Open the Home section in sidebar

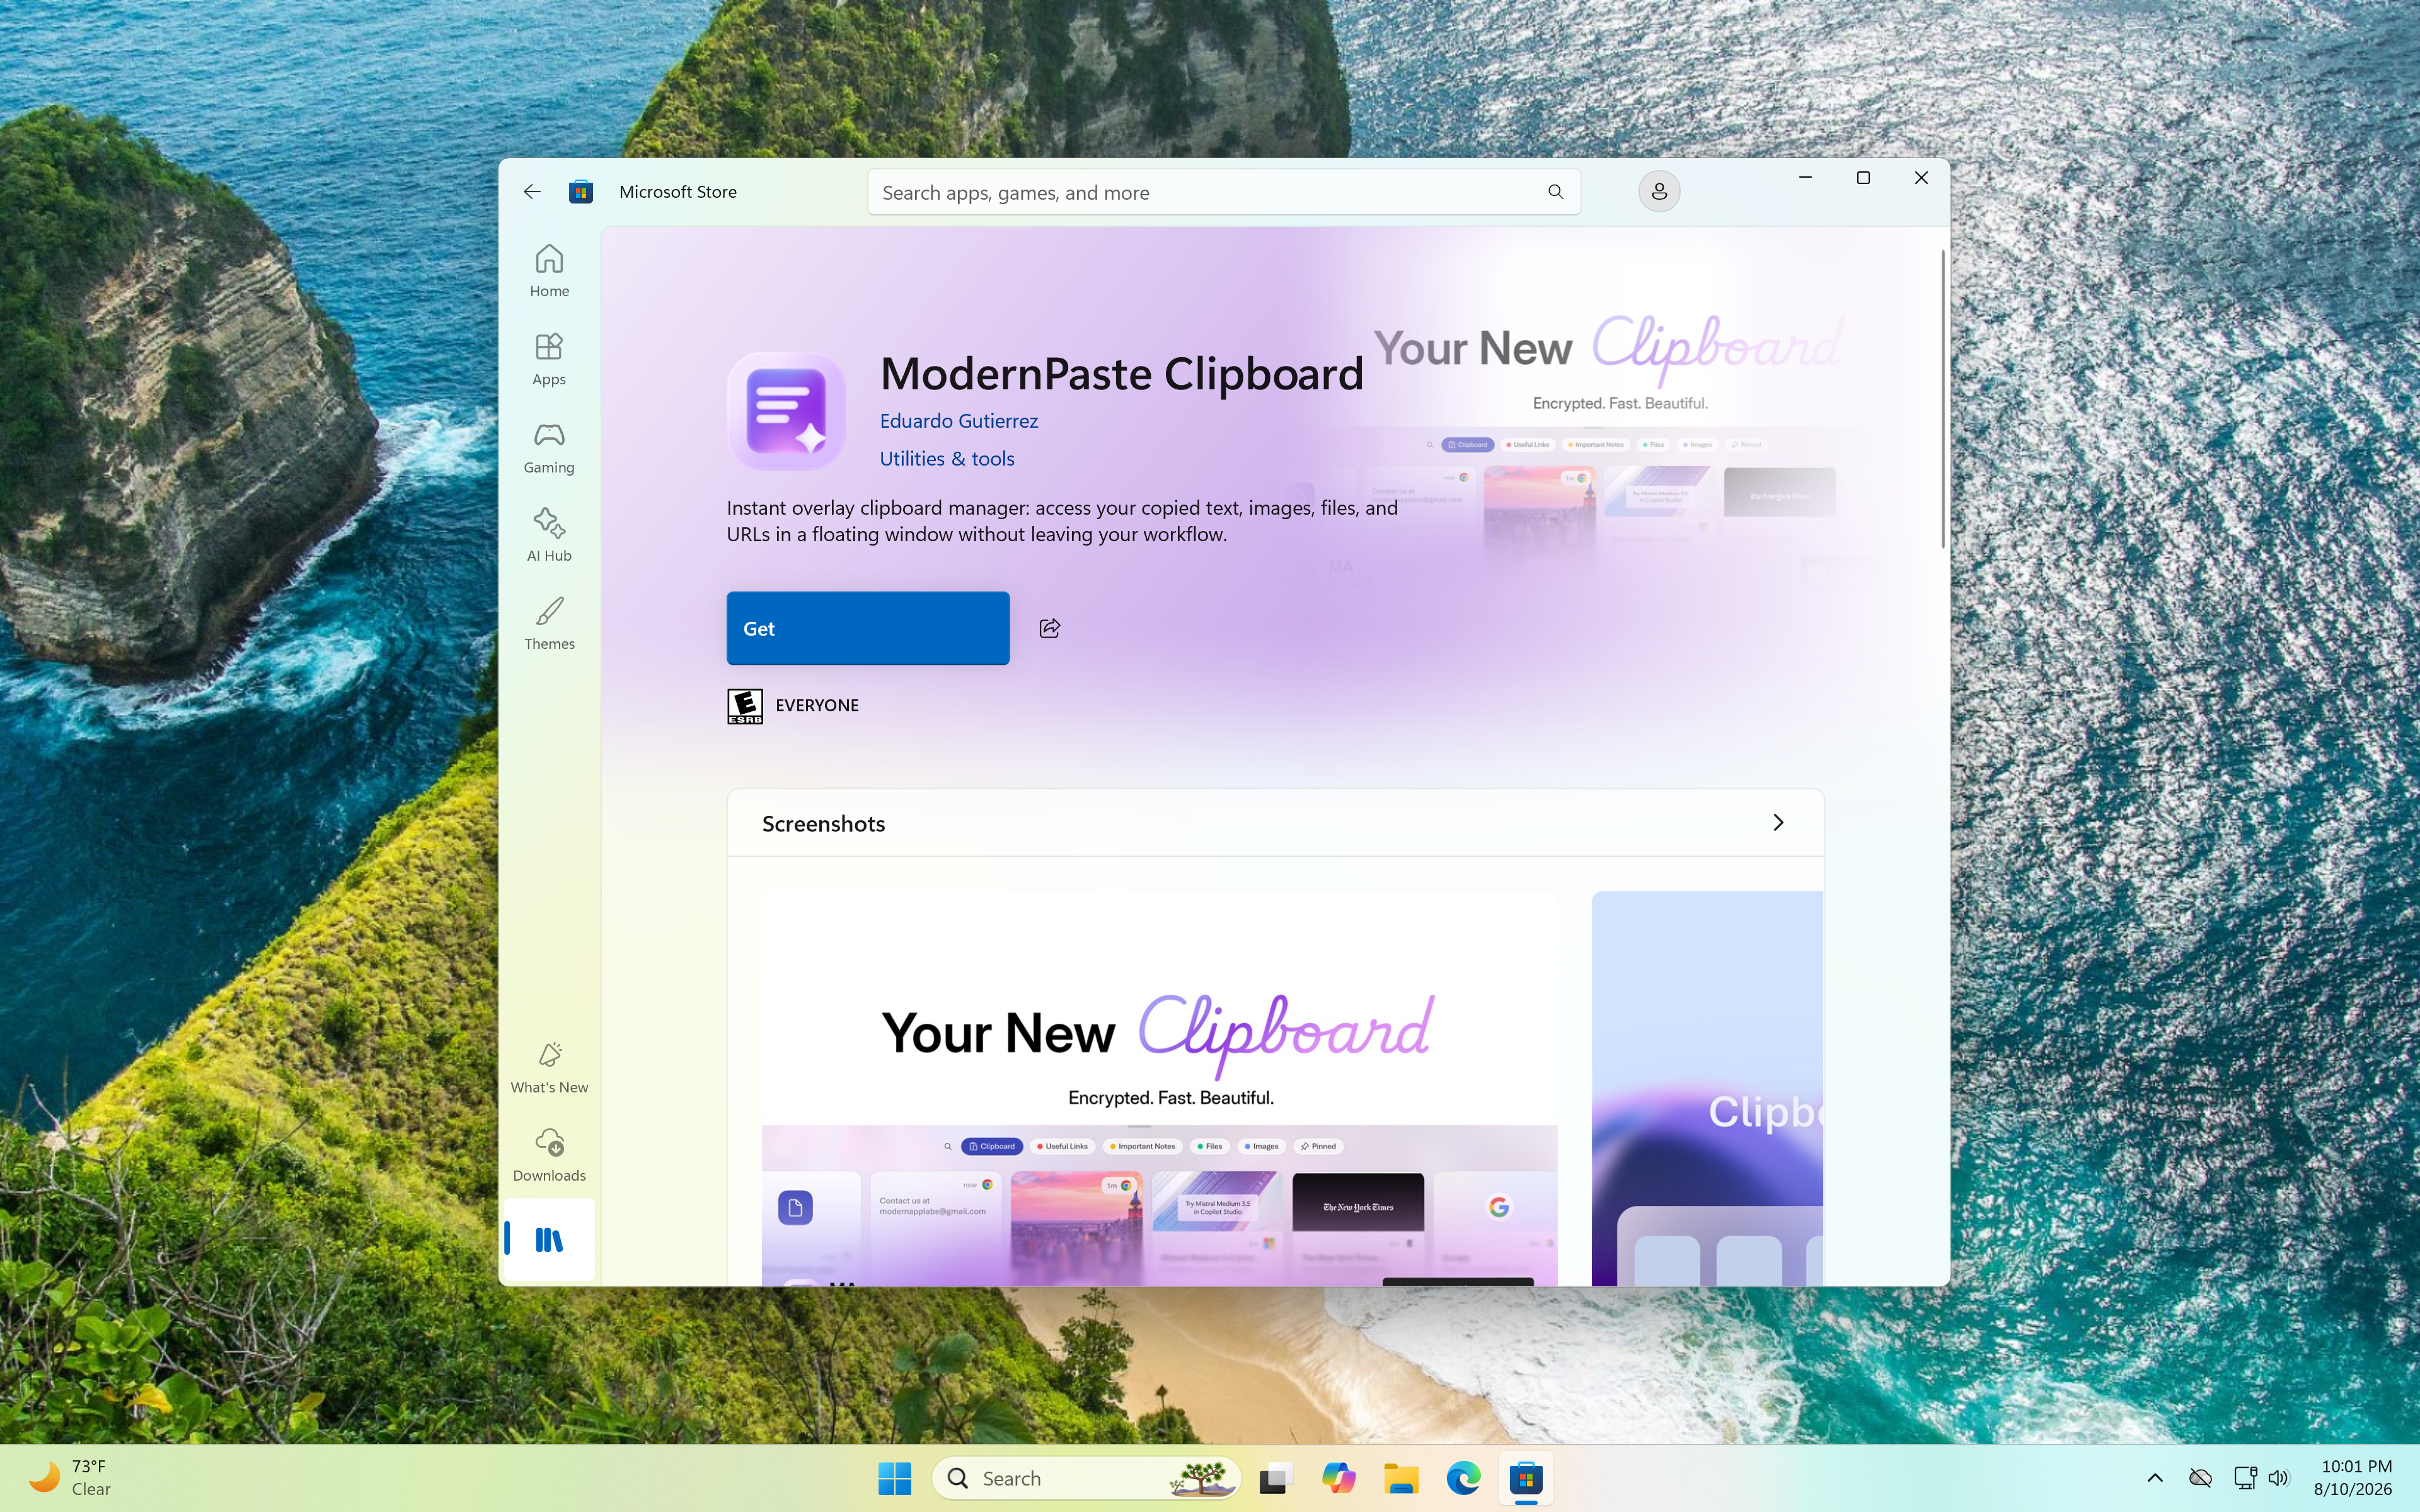click(549, 271)
